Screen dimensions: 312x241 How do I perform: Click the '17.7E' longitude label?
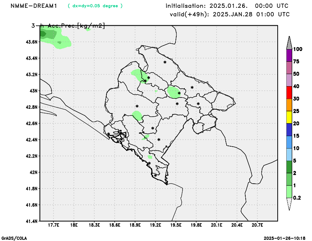pos(53,225)
